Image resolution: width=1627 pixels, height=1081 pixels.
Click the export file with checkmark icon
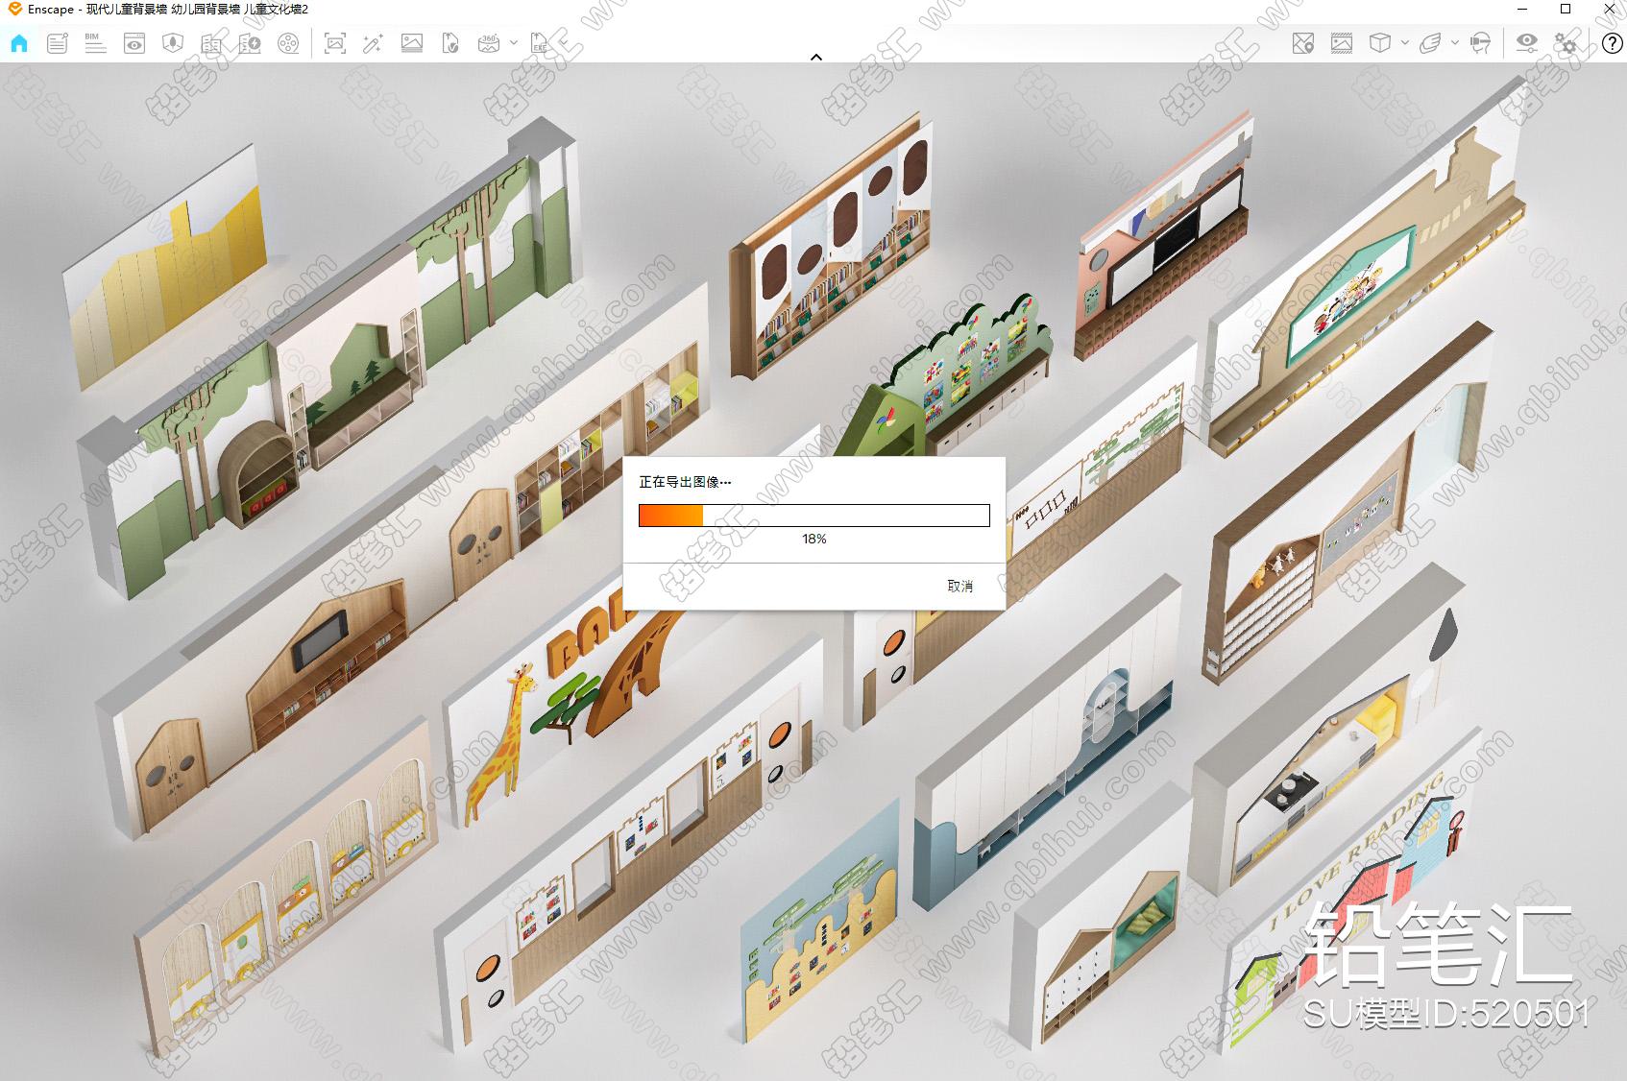click(x=450, y=43)
